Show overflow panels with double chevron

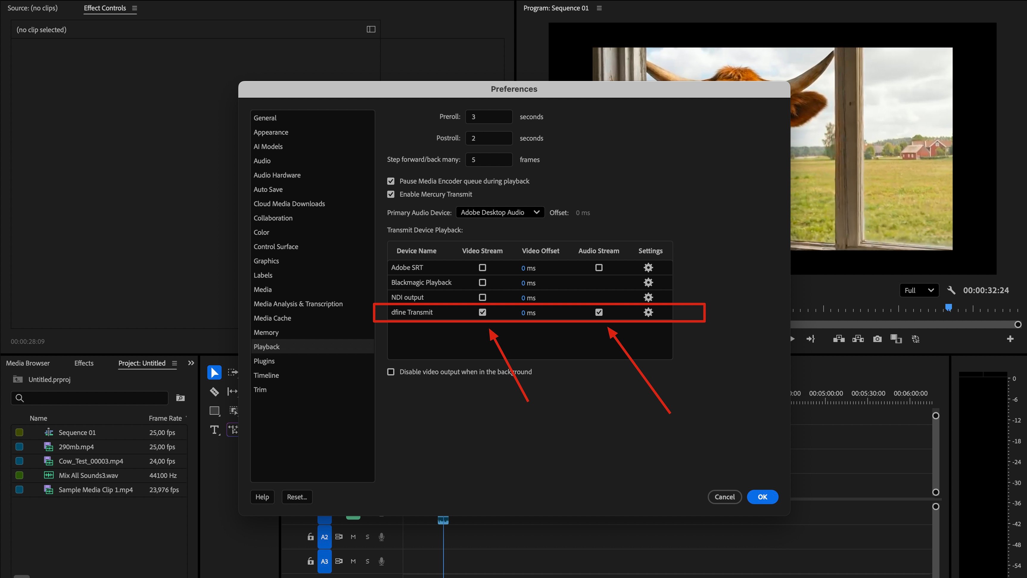(x=191, y=363)
